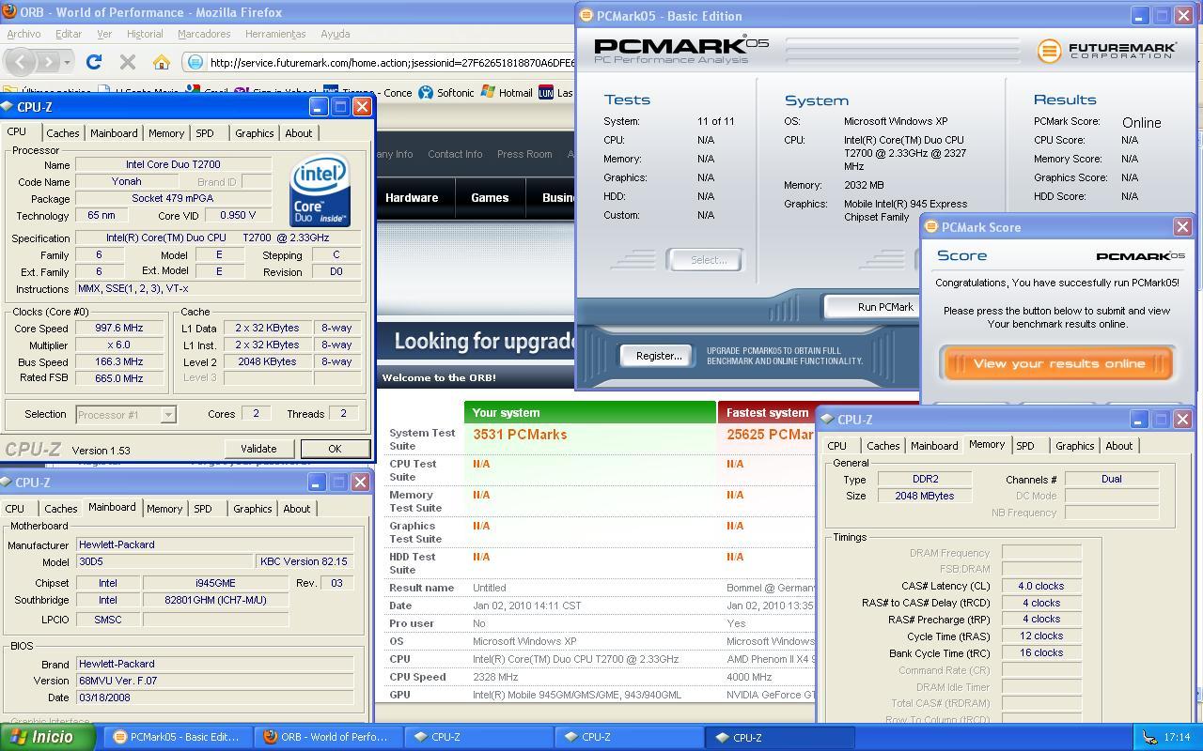Viewport: 1203px width, 751px height.
Task: Click the 997.6 MHz core speed value
Action: [120, 329]
